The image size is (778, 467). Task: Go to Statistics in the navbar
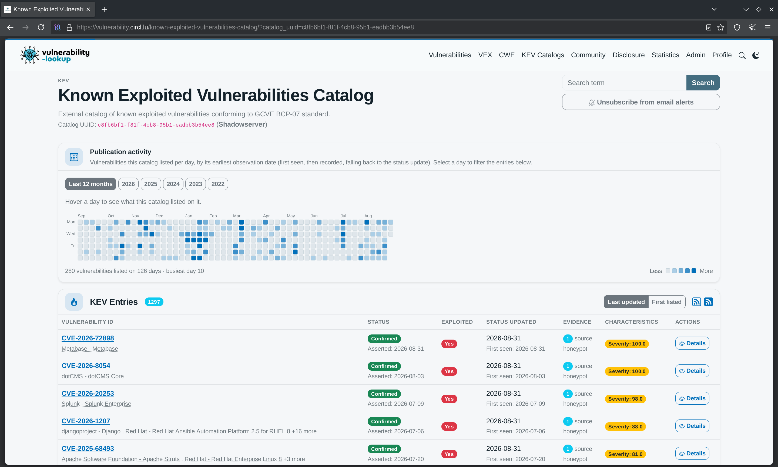coord(665,55)
